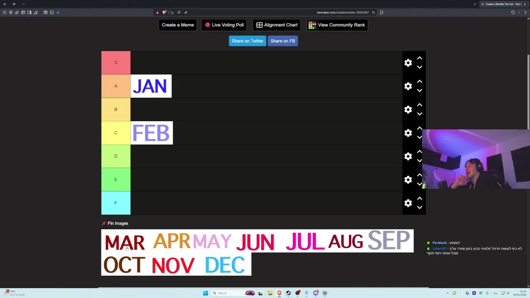Open settings gear for B tier row
The height and width of the screenshot is (298, 530).
408,109
